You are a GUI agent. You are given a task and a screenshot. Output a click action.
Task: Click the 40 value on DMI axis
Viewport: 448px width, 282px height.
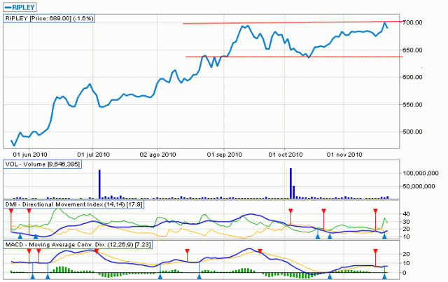coord(406,214)
